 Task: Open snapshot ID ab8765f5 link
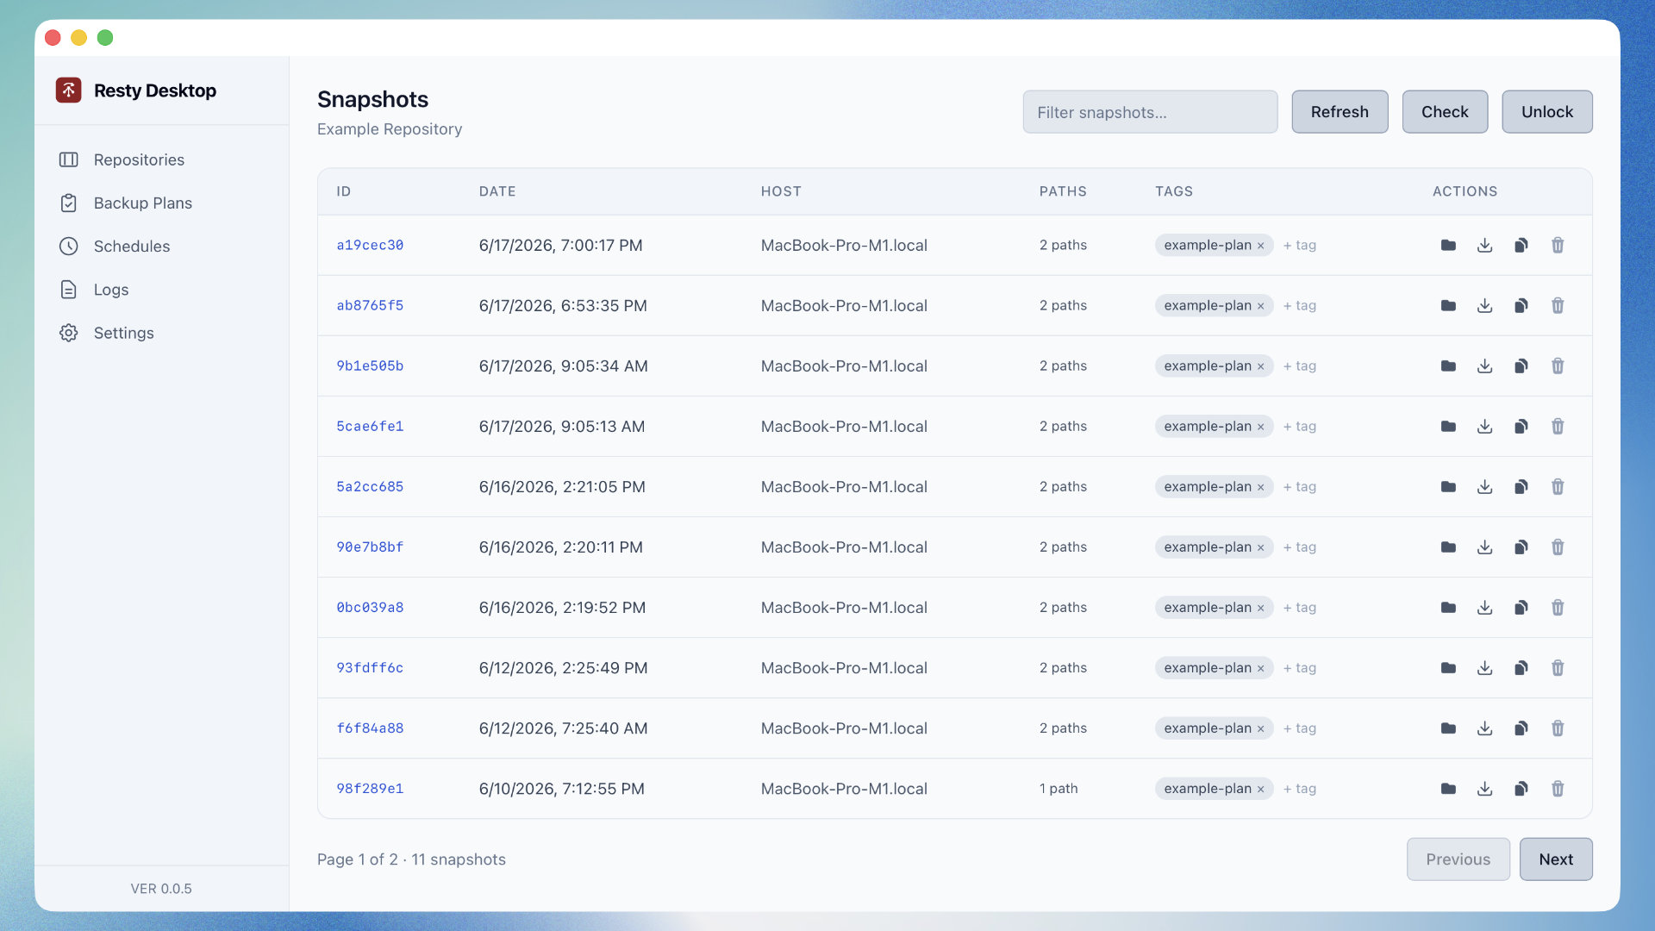click(370, 305)
